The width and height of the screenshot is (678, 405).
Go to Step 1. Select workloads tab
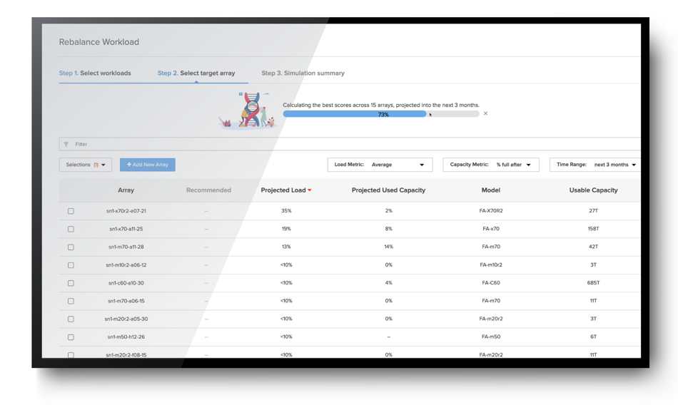point(95,73)
